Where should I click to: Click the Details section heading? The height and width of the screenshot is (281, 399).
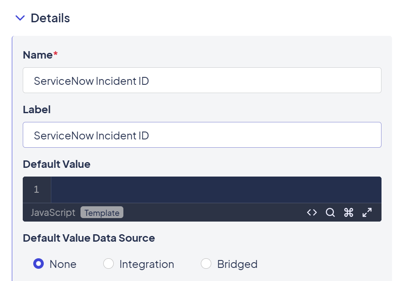point(50,18)
